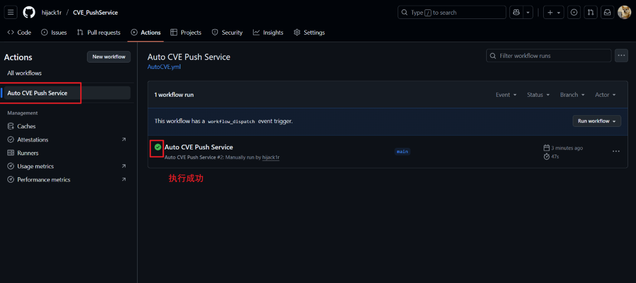
Task: Open the Status filter dropdown
Action: [538, 95]
